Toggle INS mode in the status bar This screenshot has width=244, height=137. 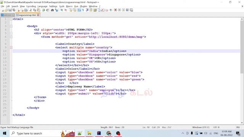tap(238, 127)
